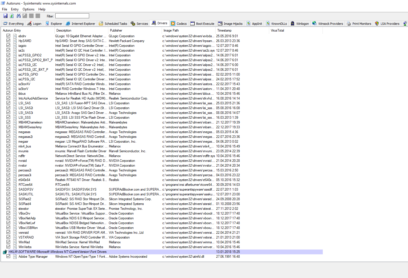Screen dimensions: 408x278
Task: Click the timestamp 27.06.1991 16:48
Action: pyautogui.click(x=228, y=257)
